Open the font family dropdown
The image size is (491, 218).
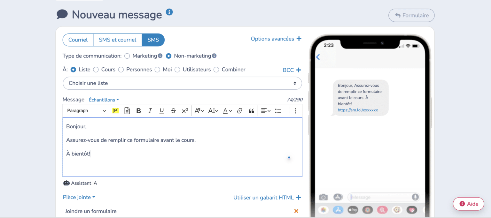(x=199, y=111)
